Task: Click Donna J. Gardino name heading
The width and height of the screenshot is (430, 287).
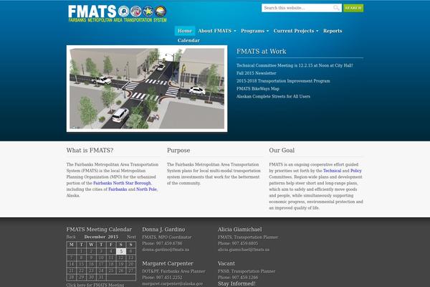Action: click(x=163, y=230)
